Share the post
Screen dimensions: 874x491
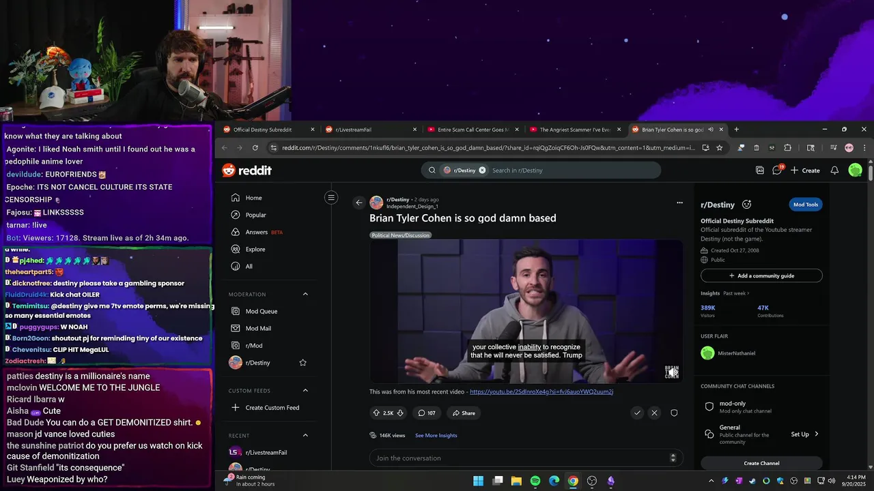point(463,413)
